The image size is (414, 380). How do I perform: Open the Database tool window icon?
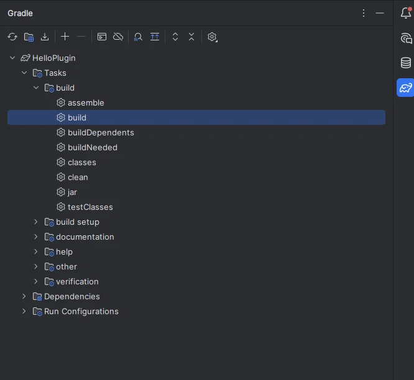click(x=405, y=63)
